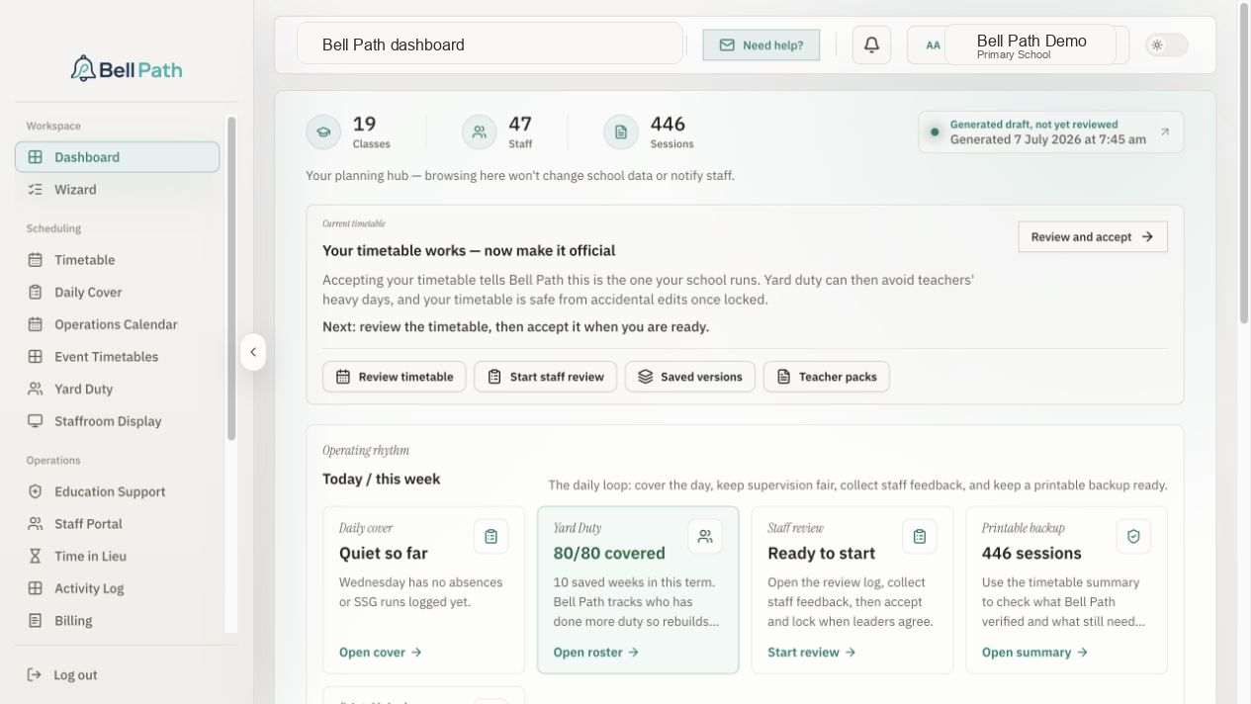The image size is (1251, 704).
Task: Click the Time in Lieu hourglass icon
Action: point(36,556)
